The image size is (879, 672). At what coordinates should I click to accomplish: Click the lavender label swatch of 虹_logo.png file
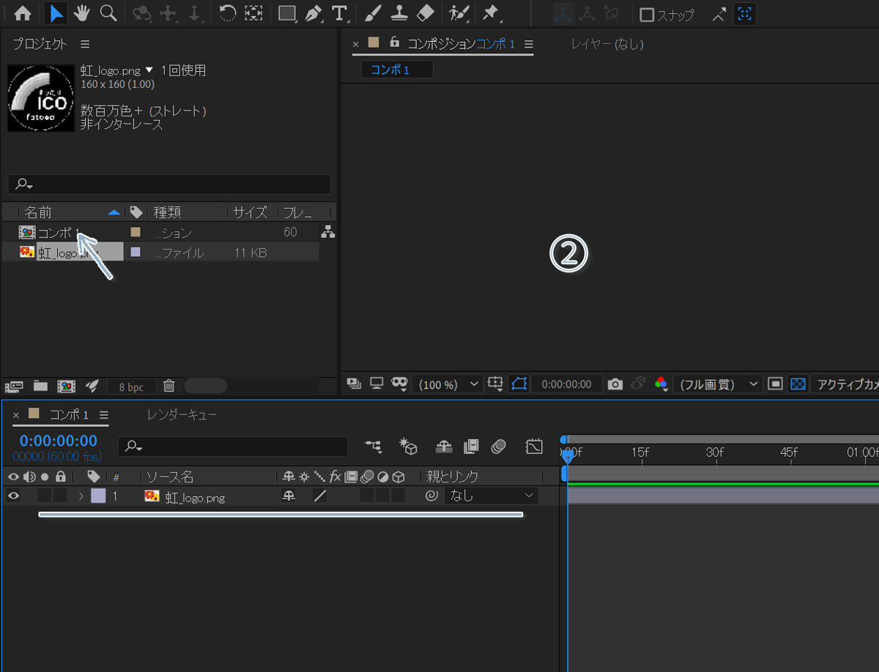tap(136, 252)
